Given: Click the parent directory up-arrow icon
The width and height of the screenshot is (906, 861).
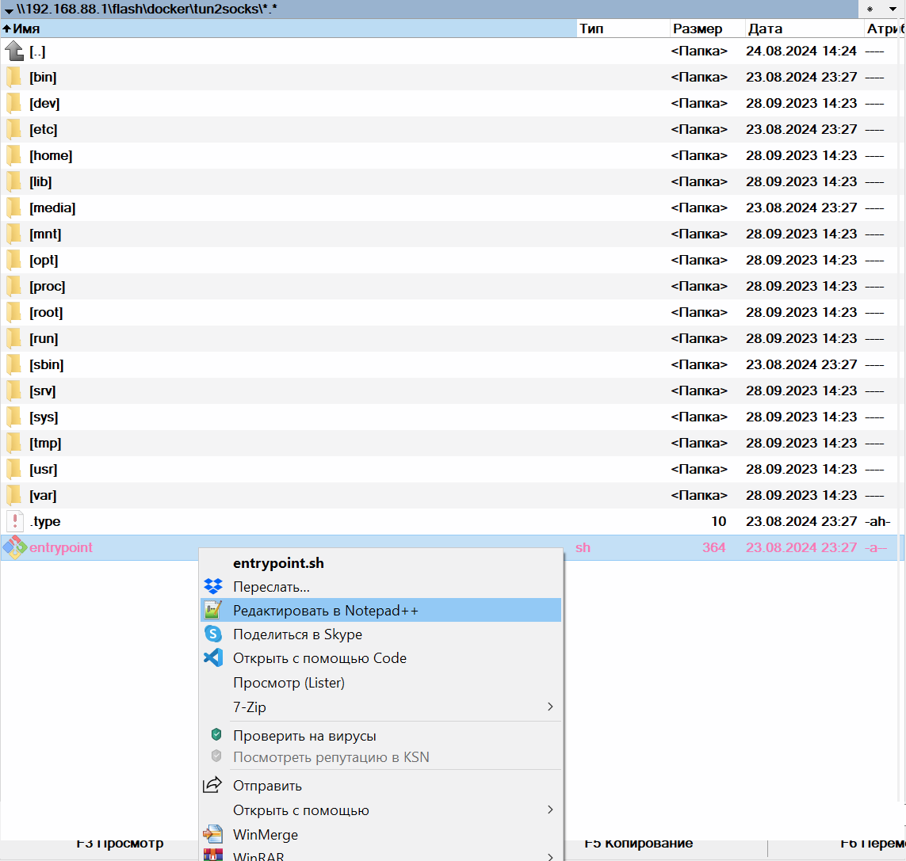Looking at the screenshot, I should (x=14, y=51).
